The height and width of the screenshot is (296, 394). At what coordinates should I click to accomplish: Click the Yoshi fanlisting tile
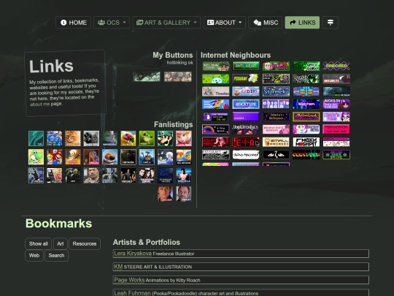pos(36,157)
